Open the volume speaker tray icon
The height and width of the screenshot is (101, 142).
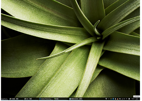(x=124, y=99)
